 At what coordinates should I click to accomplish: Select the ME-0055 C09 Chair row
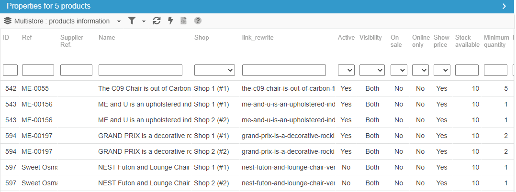(144, 88)
